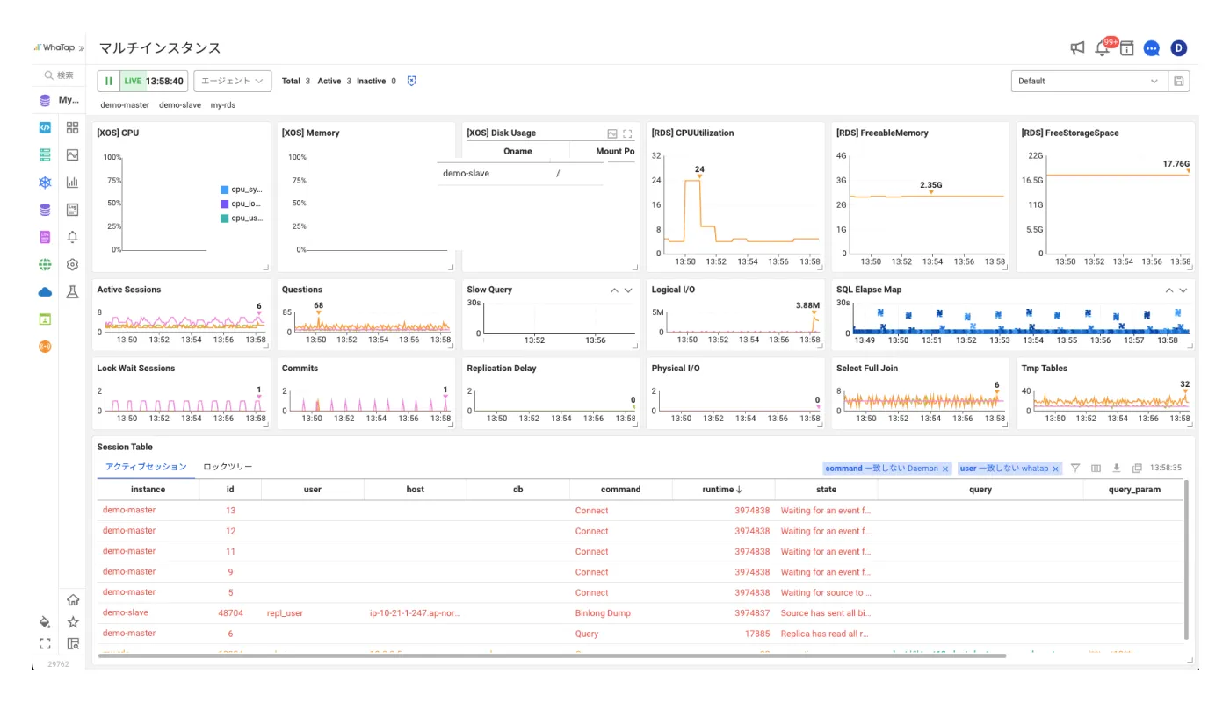Viewport: 1230px width, 702px height.
Task: Toggle the paint bucket theme icon
Action: click(45, 621)
